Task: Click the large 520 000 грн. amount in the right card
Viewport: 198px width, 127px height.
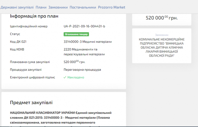Action: tap(162, 18)
